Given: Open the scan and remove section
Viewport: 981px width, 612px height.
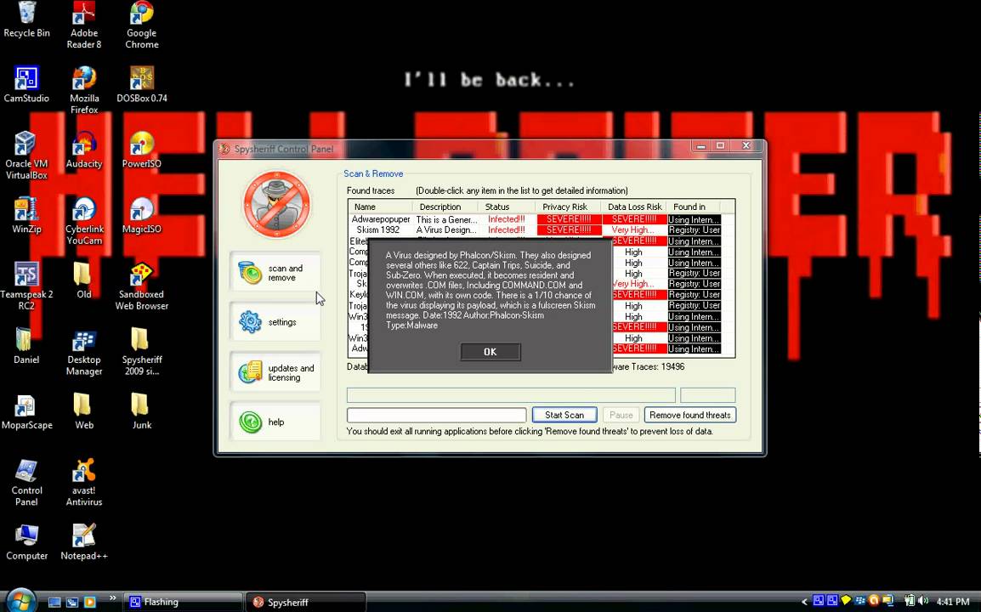Looking at the screenshot, I should (275, 272).
